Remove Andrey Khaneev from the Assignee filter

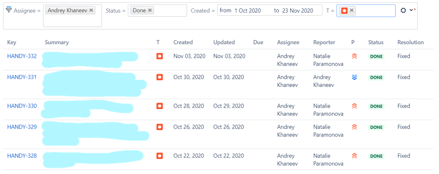(x=91, y=11)
